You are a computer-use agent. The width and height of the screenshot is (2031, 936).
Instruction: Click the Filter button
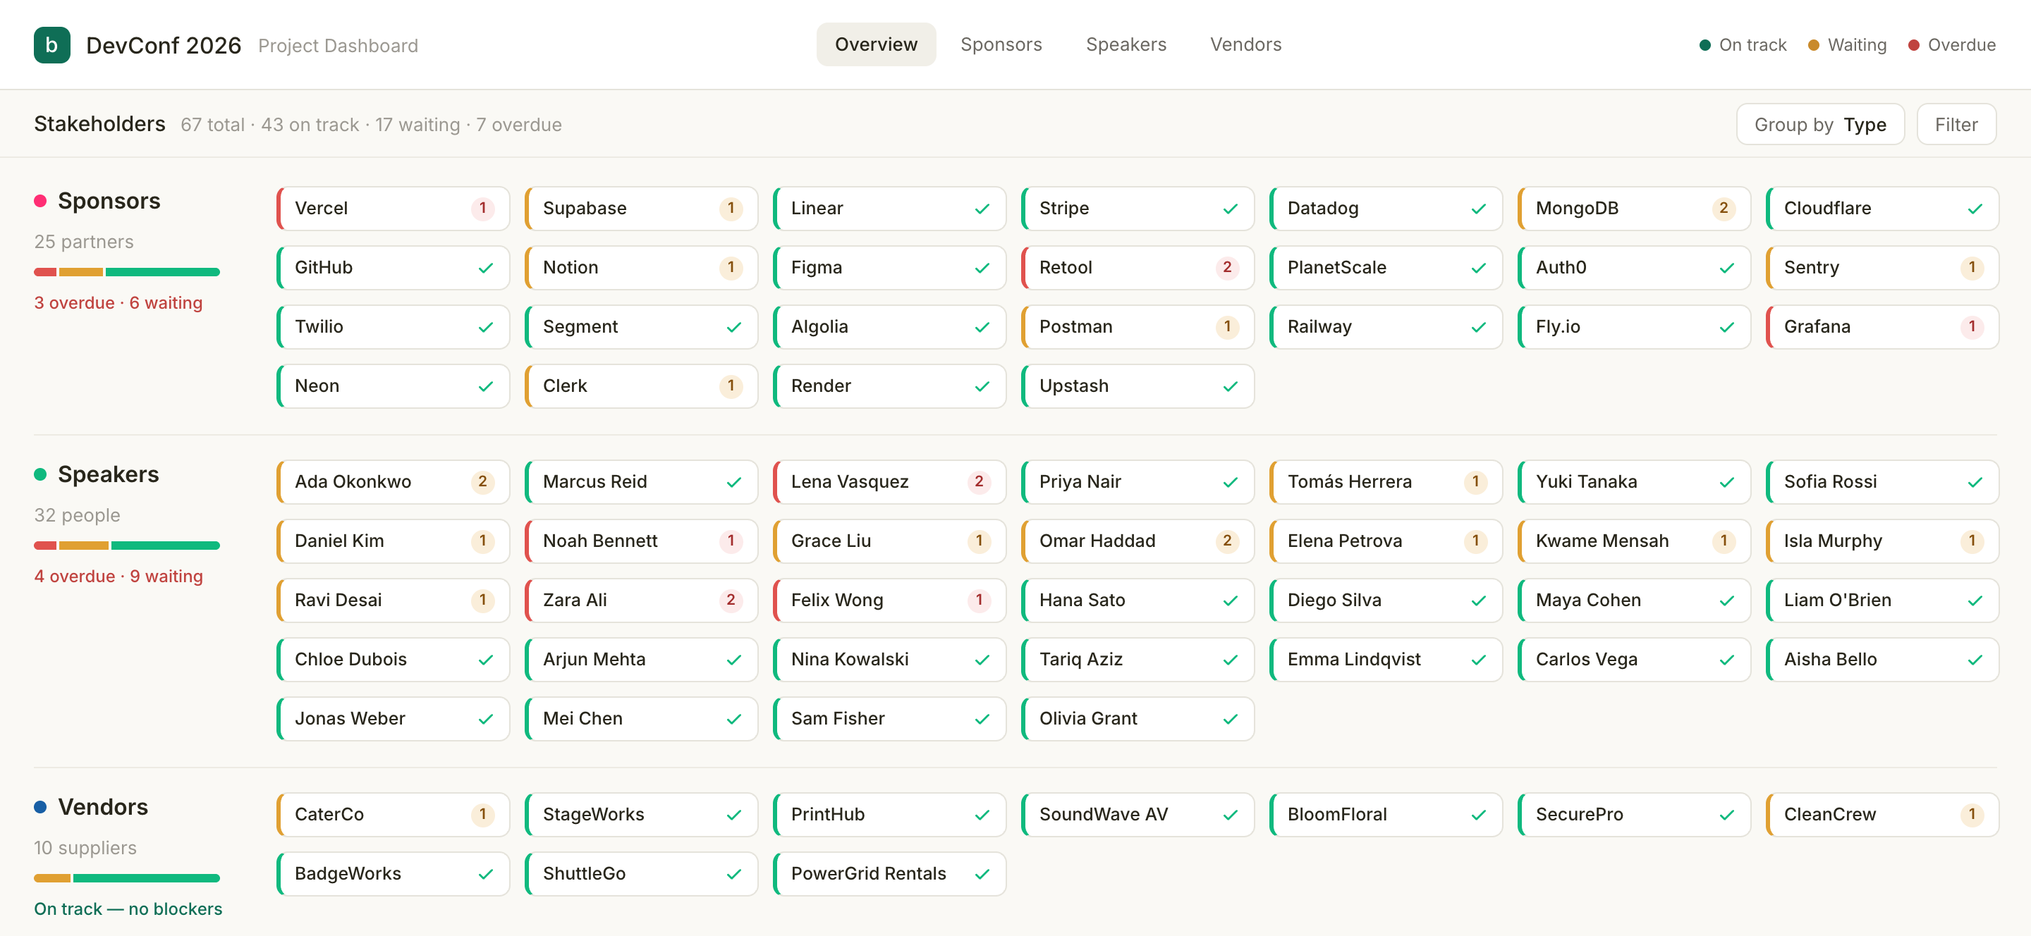(1956, 125)
